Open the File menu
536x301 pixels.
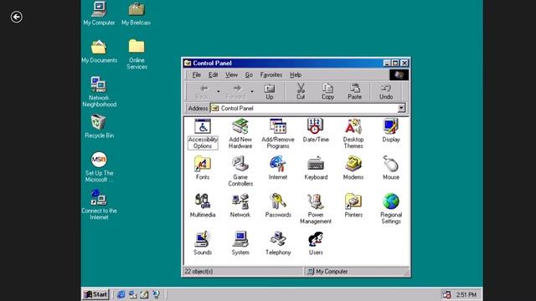click(x=196, y=74)
